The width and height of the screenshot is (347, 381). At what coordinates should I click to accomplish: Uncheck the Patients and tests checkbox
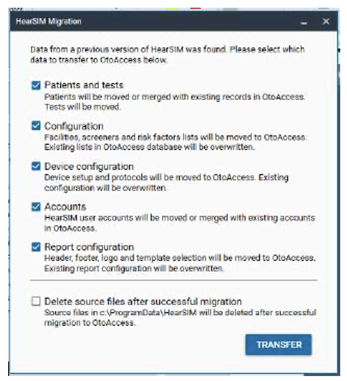36,85
